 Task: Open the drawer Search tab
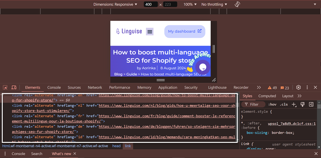click(x=37, y=154)
